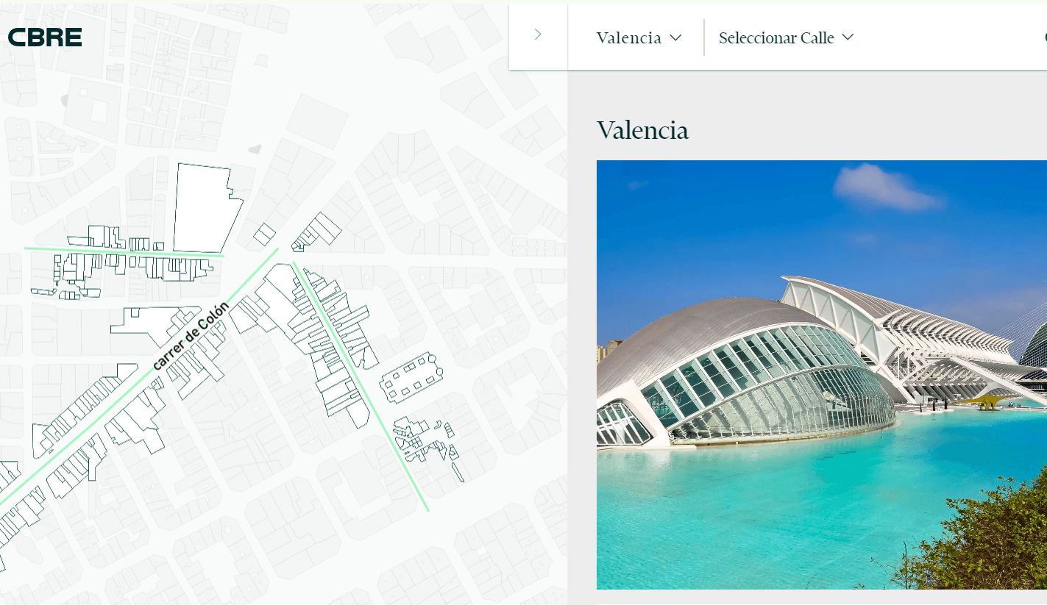Open the Valencia city dropdown
This screenshot has width=1047, height=605.
639,37
